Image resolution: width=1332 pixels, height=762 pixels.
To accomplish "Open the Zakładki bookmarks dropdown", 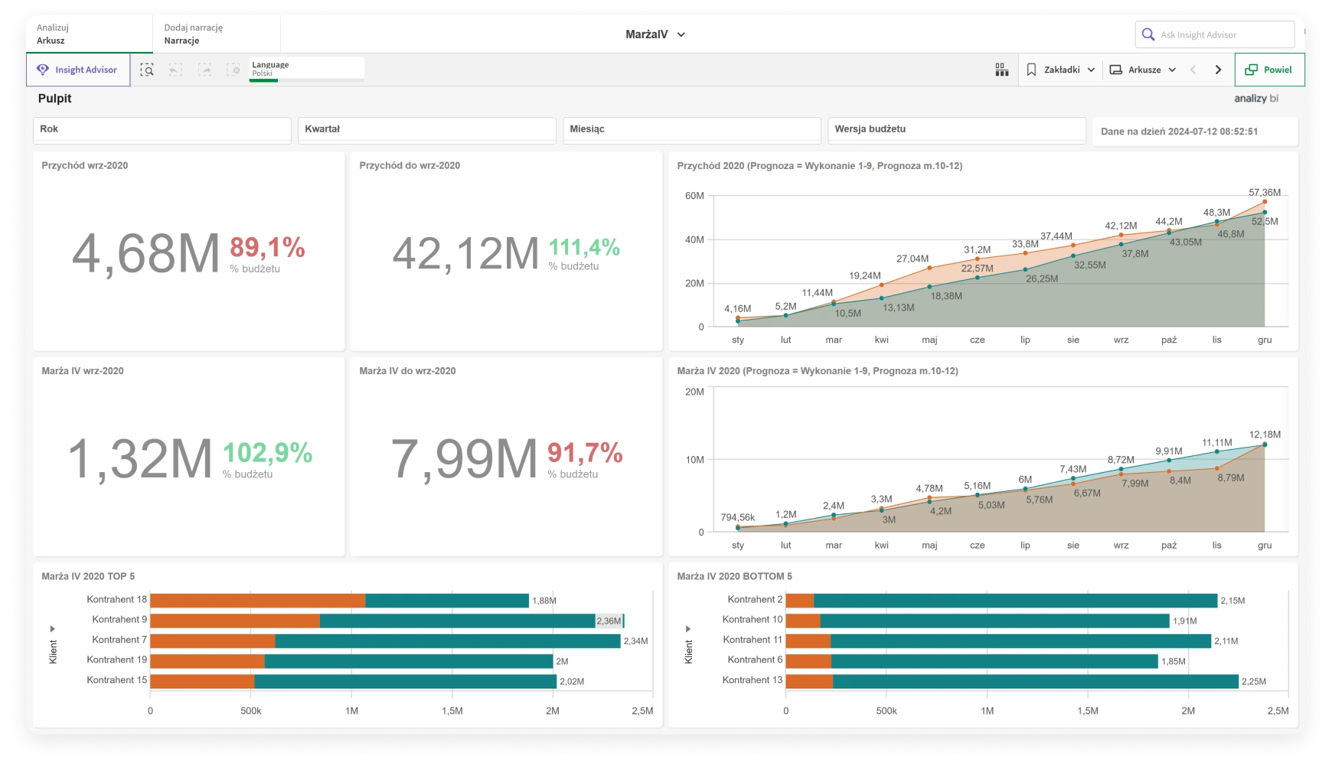I will 1060,70.
